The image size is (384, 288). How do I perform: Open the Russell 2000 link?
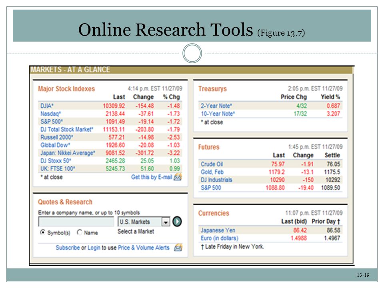[57, 137]
